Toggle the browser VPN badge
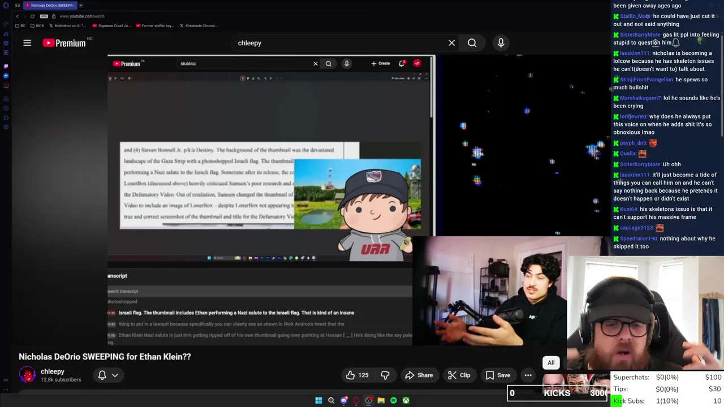Image resolution: width=724 pixels, height=407 pixels. 44,16
